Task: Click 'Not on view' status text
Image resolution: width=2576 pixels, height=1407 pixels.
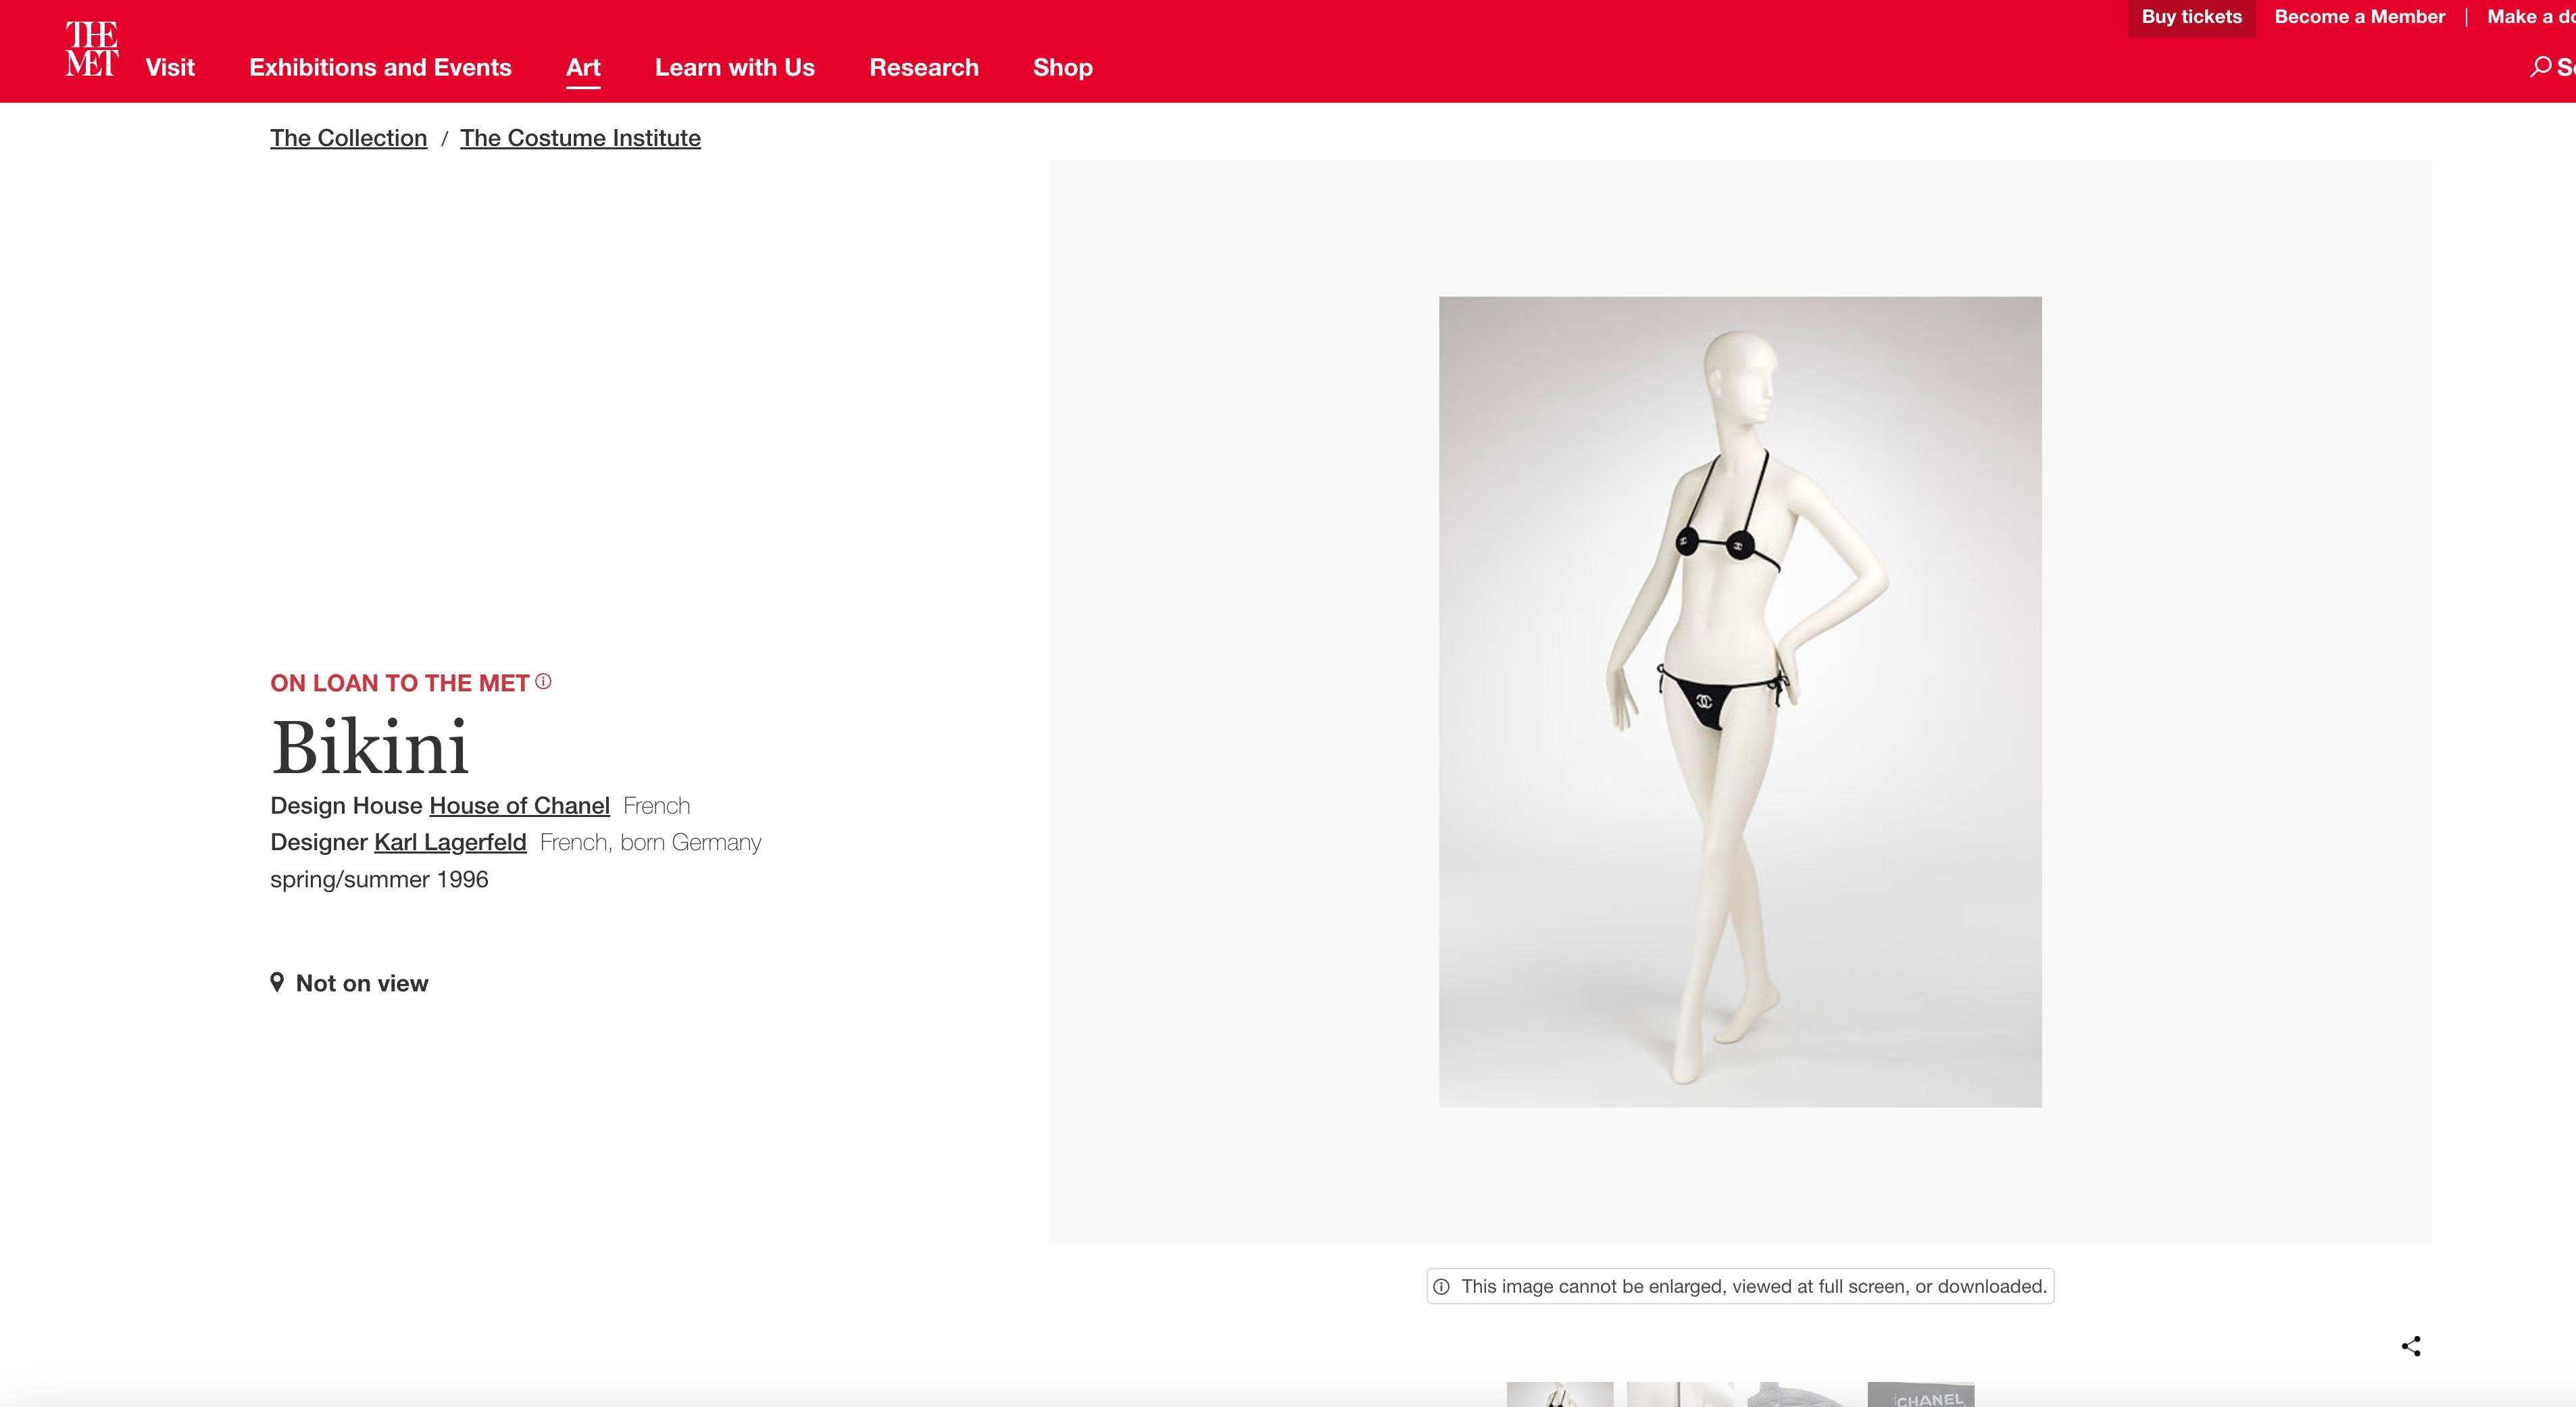Action: pyautogui.click(x=362, y=984)
